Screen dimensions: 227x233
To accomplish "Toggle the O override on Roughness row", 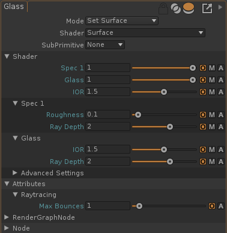I will click(203, 115).
